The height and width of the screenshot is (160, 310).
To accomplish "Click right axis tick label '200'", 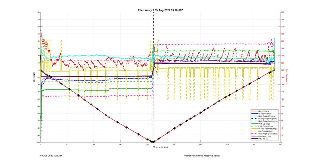I will (283, 70).
